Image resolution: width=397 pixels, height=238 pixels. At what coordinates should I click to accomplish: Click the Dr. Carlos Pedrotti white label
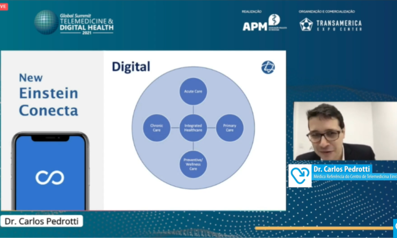point(42,221)
